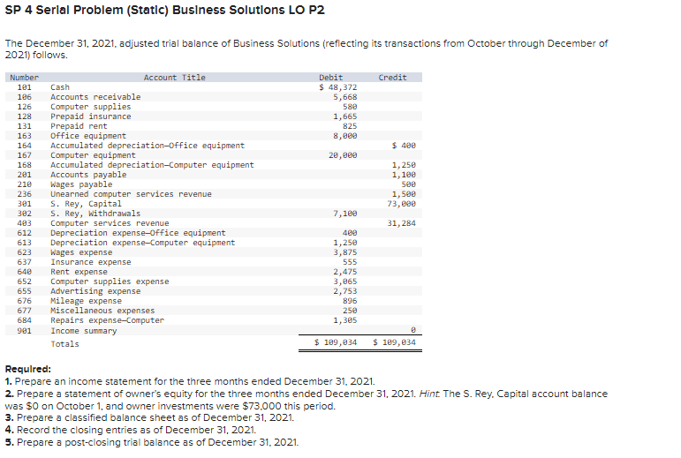Select Advertising expense amount 2,753
The image size is (681, 458).
(345, 291)
